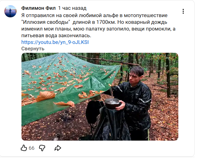This screenshot has width=205, height=158.
Task: Click the tree trunks at photo's right edge
Action: click(x=169, y=75)
